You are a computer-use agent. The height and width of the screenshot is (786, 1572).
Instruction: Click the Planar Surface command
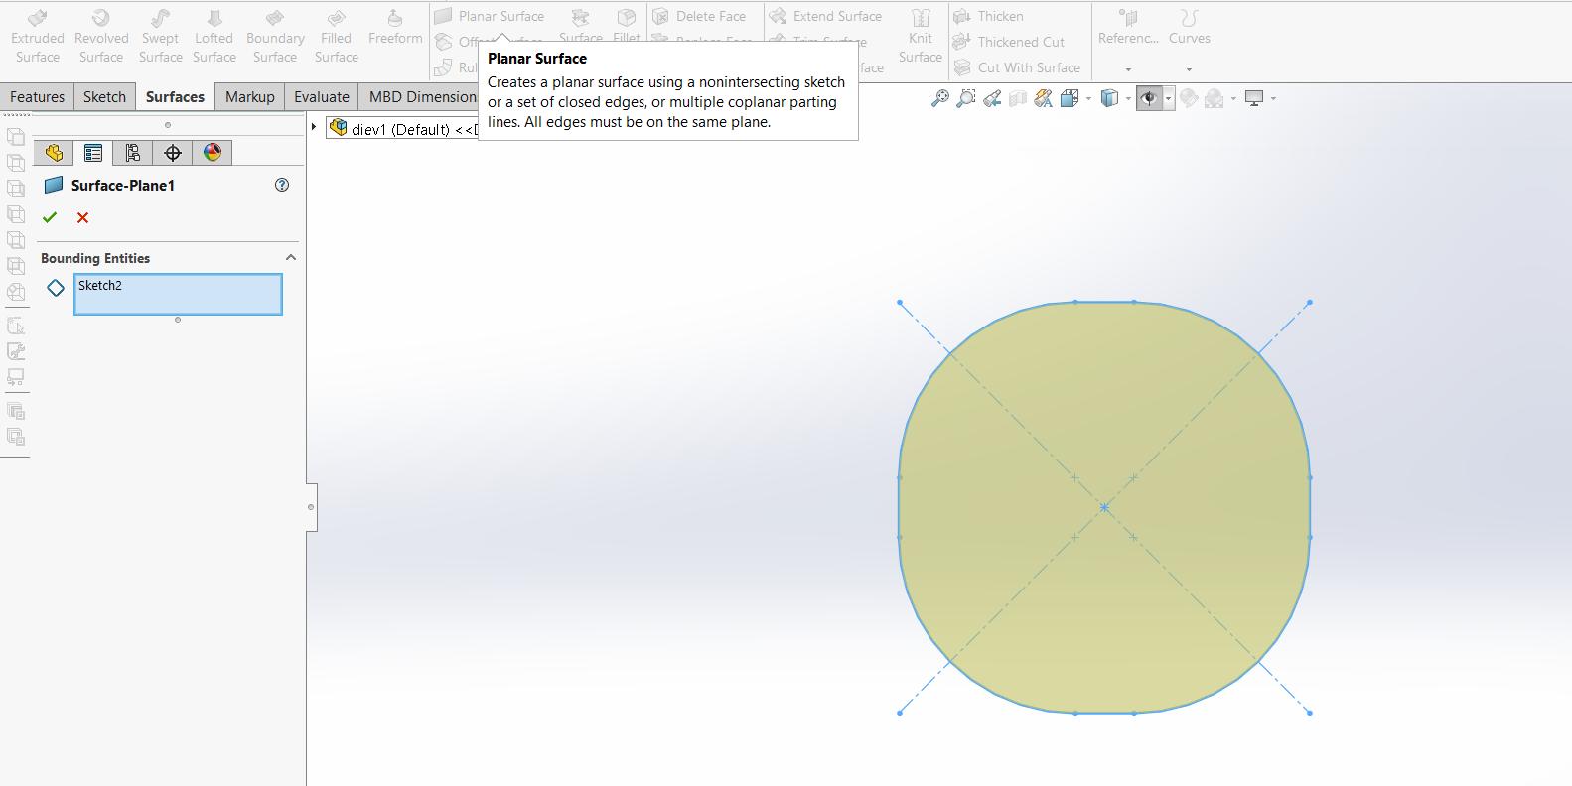(490, 16)
